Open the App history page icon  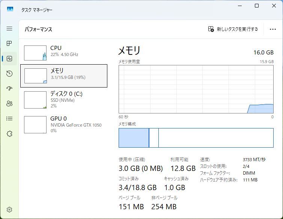[x=9, y=74]
